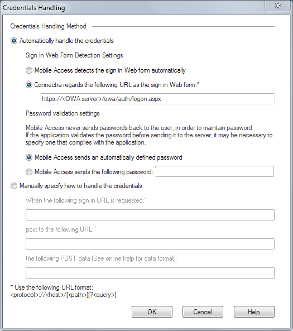293x331 pixels.
Task: Click Sign In Web Form Detection Settings heading
Action: tap(74, 55)
